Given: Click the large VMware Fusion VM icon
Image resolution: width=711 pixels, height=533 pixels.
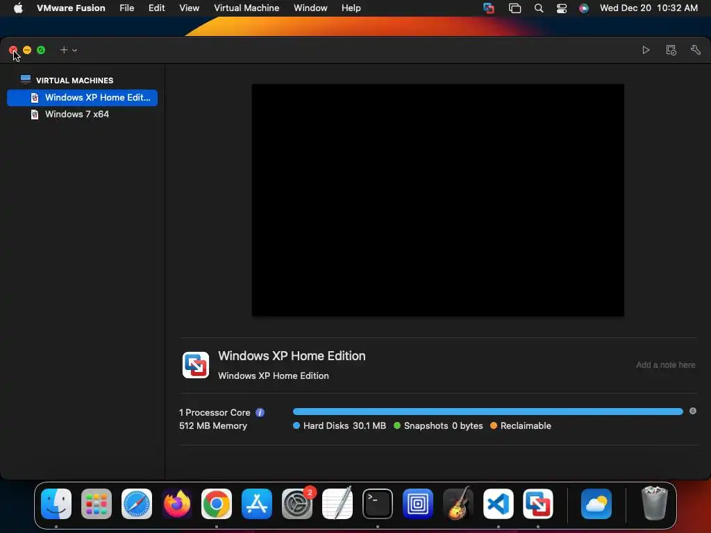Looking at the screenshot, I should tap(196, 365).
